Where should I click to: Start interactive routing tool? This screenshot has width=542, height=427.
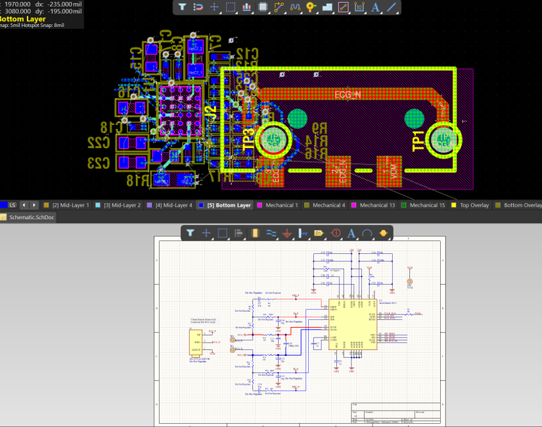279,7
